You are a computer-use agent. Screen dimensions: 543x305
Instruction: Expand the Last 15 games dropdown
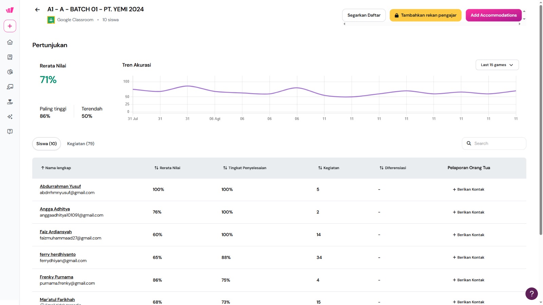497,65
